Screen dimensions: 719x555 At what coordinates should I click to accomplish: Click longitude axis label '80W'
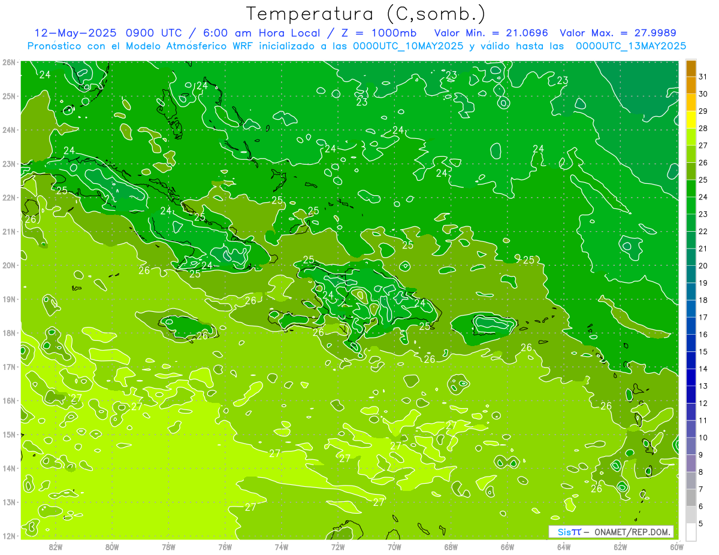click(x=112, y=547)
